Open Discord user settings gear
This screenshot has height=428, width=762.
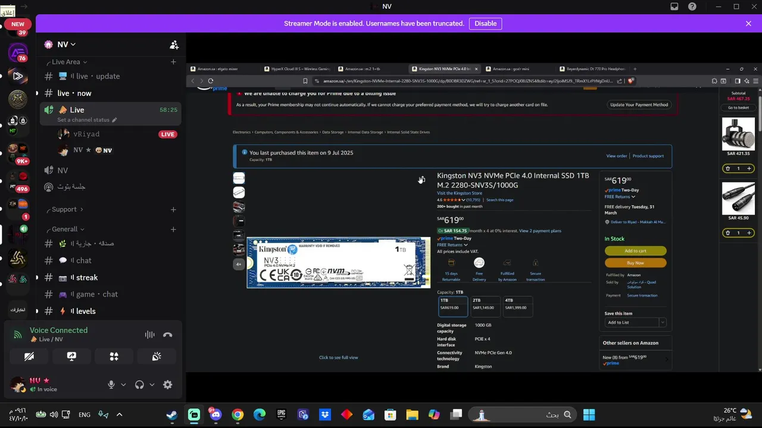(x=168, y=385)
